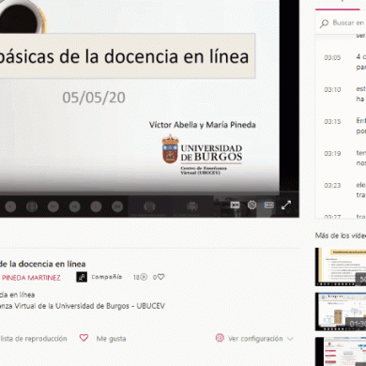366x366 pixels.
Task: Open PINEDA MARTINEZ author profile link
Action: pyautogui.click(x=30, y=278)
